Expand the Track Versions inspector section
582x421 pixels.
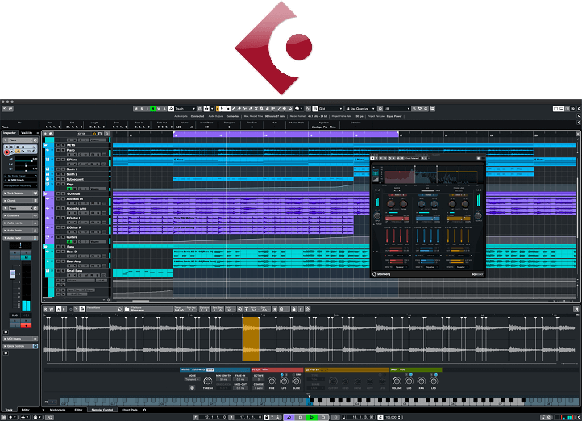point(20,194)
